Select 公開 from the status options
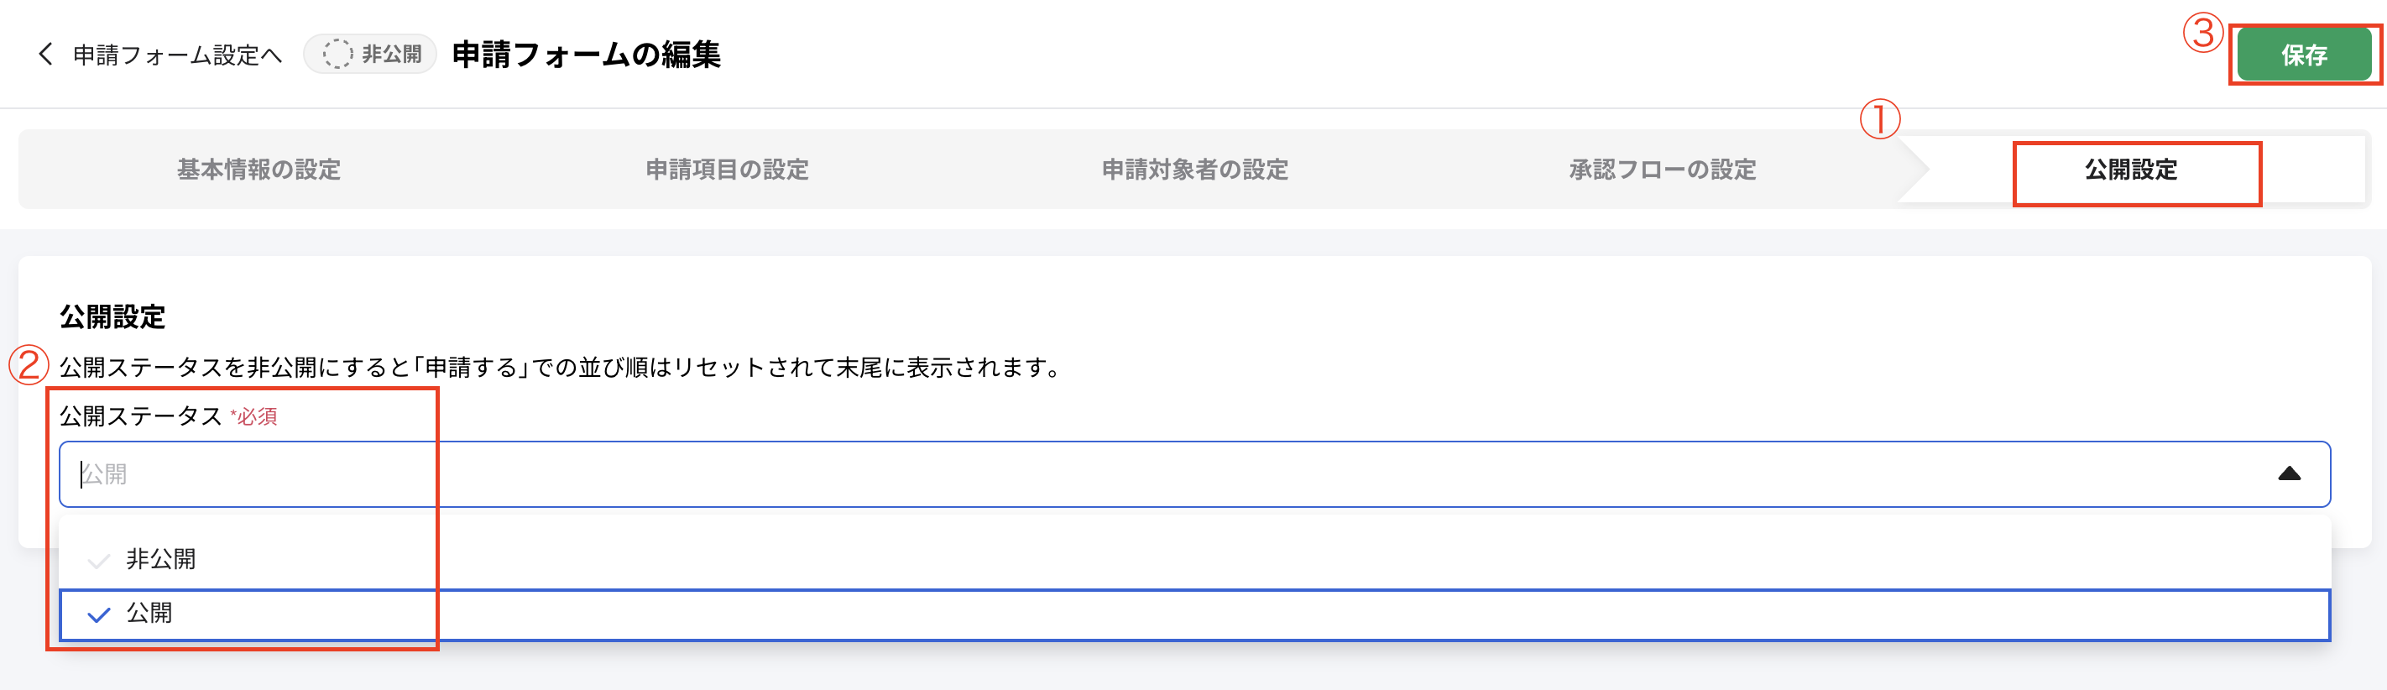Viewport: 2387px width, 690px height. [x=153, y=614]
